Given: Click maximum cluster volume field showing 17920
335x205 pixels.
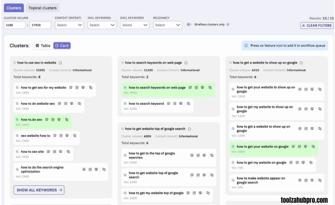Looking at the screenshot, I should coord(40,25).
